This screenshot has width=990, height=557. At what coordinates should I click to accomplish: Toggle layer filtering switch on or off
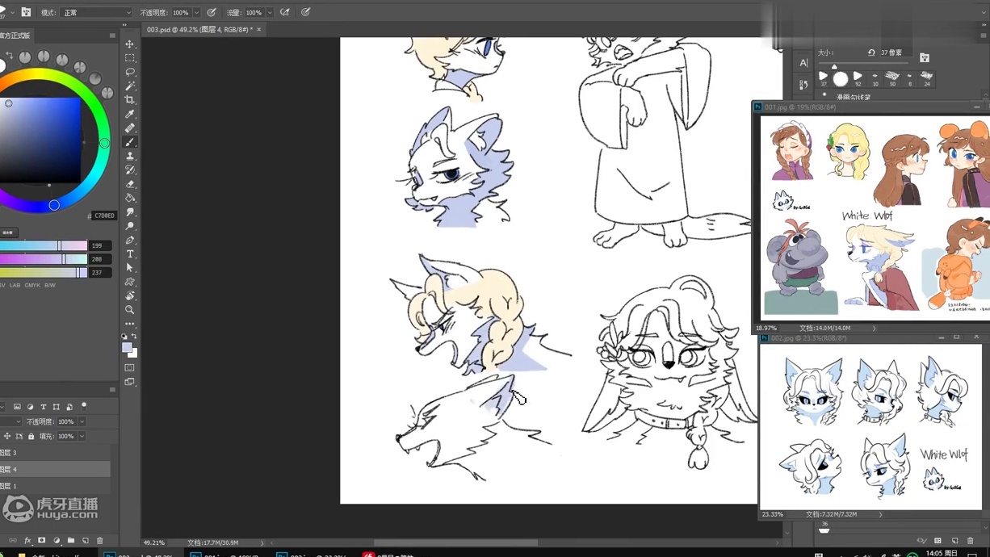(84, 406)
